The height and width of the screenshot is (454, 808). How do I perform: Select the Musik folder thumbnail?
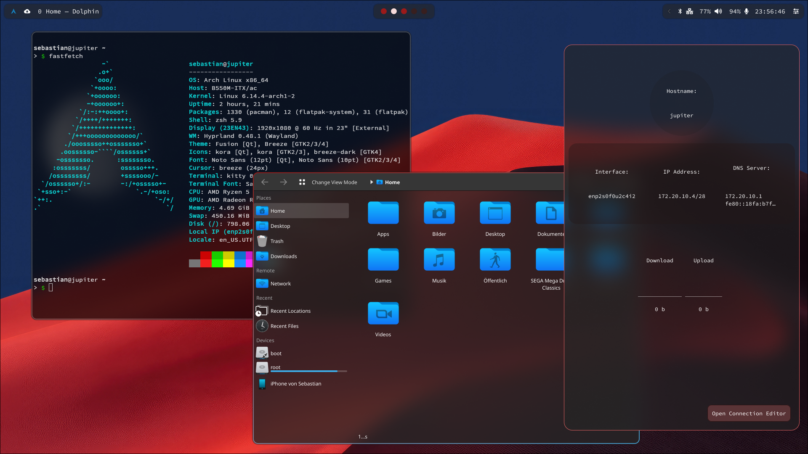(439, 260)
